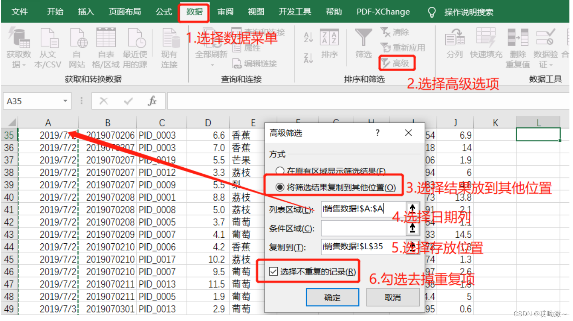The image size is (573, 321).
Task: Click the formula bar confirm checkmark icon
Action: pyautogui.click(x=128, y=101)
